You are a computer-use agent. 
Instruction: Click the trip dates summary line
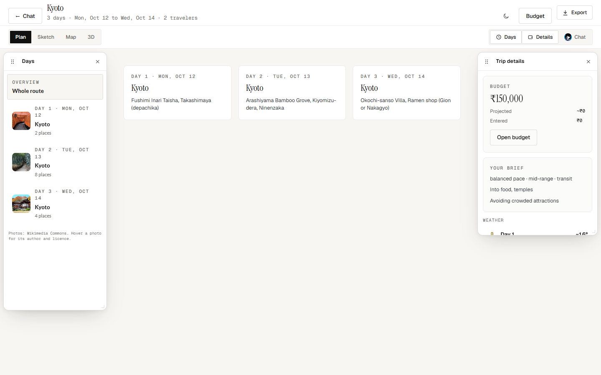tap(122, 18)
